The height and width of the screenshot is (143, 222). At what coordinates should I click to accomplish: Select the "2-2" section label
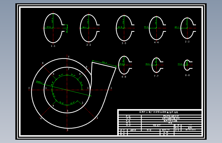(x=89, y=45)
